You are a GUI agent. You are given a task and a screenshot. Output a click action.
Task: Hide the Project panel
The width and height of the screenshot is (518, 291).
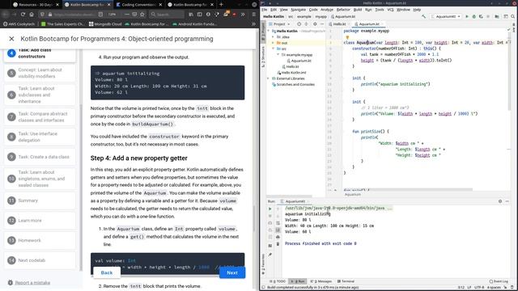(x=322, y=24)
